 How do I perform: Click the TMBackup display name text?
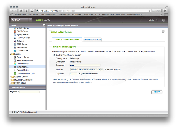74,58
